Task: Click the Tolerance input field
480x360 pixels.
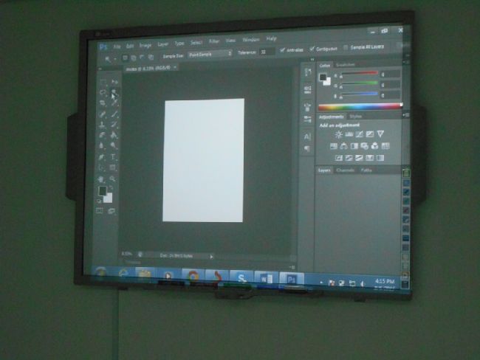Action: click(x=266, y=52)
